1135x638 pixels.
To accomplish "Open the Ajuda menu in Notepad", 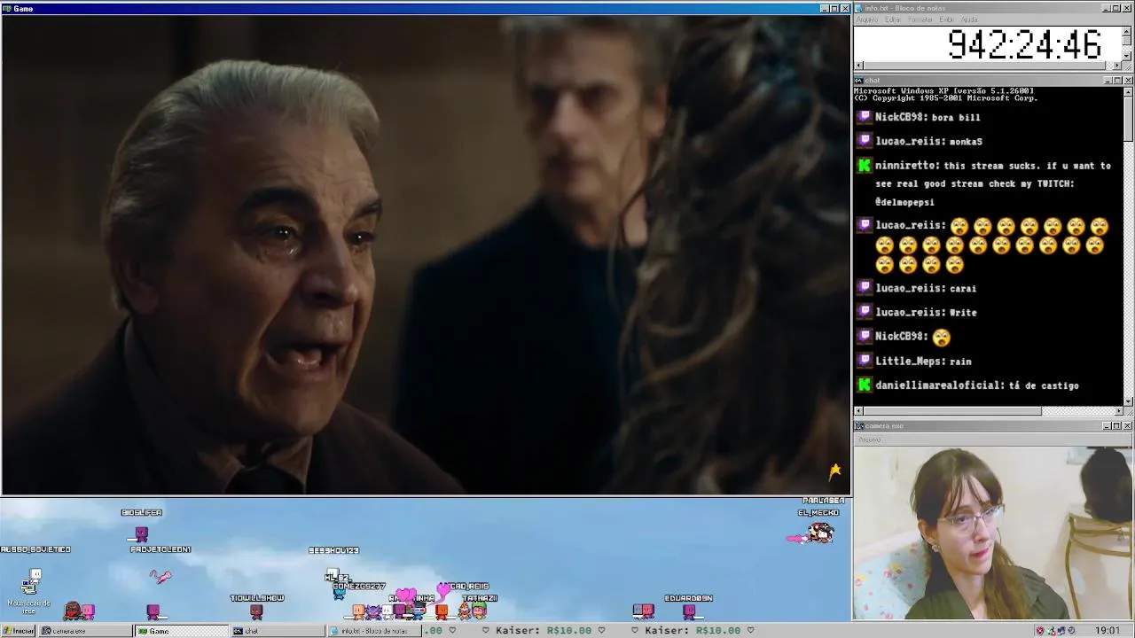I will 969,19.
